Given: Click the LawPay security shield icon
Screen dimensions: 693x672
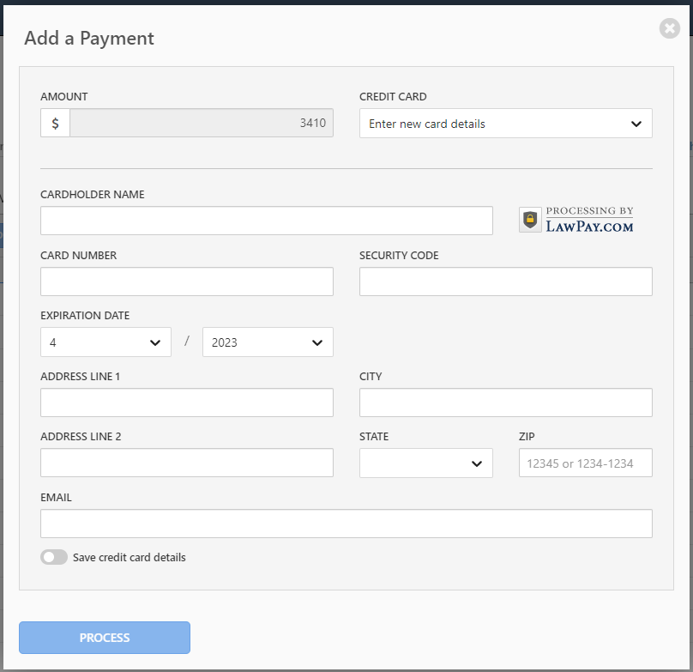Looking at the screenshot, I should pos(530,220).
